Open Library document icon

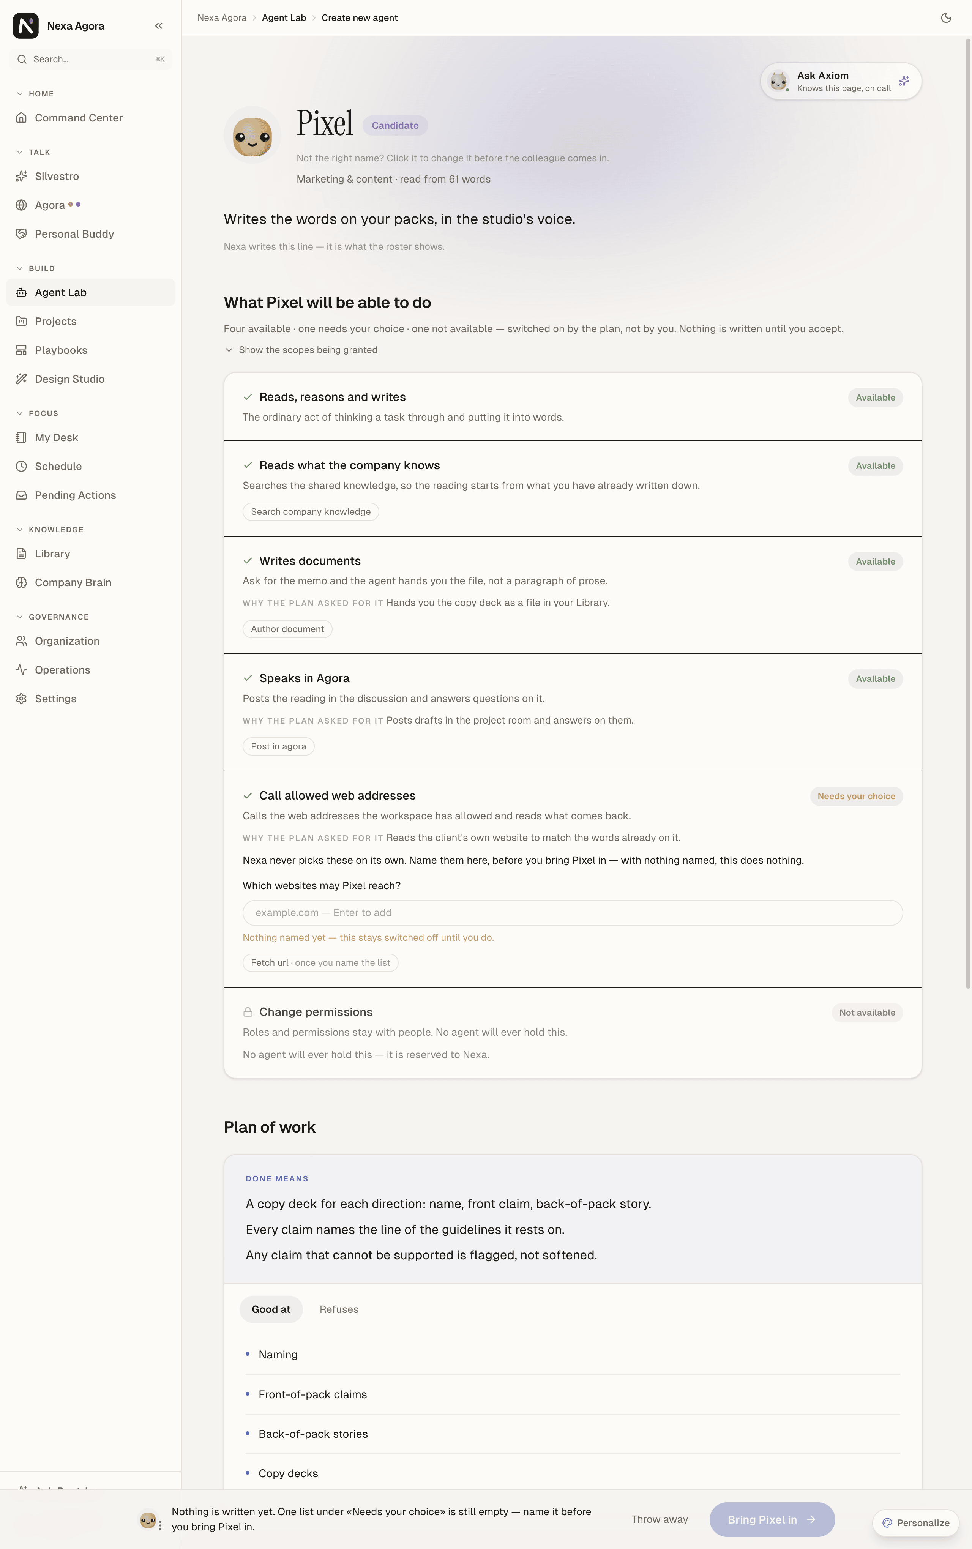(21, 554)
